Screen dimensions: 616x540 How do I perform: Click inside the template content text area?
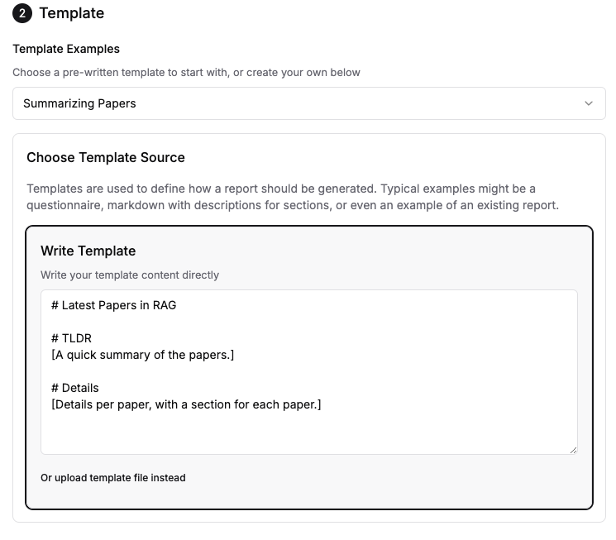(308, 372)
